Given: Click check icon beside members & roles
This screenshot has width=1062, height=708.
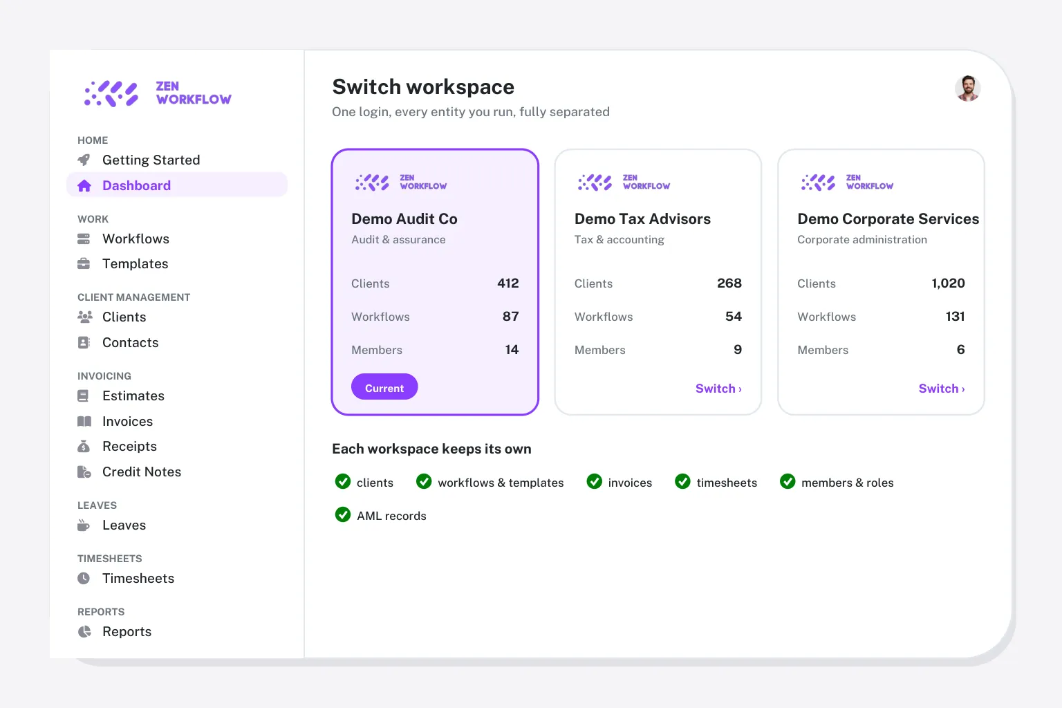Looking at the screenshot, I should [788, 481].
